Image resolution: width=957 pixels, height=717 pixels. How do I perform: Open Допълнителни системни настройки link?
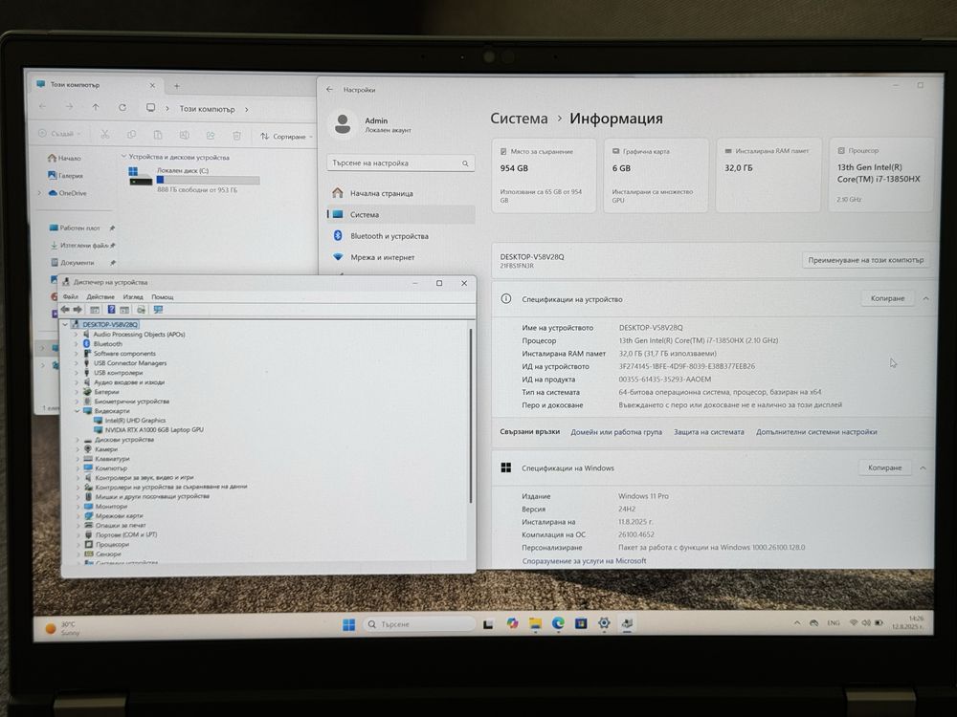click(x=816, y=432)
